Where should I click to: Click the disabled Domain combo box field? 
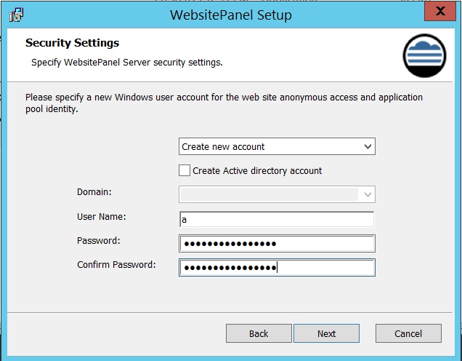tap(277, 194)
